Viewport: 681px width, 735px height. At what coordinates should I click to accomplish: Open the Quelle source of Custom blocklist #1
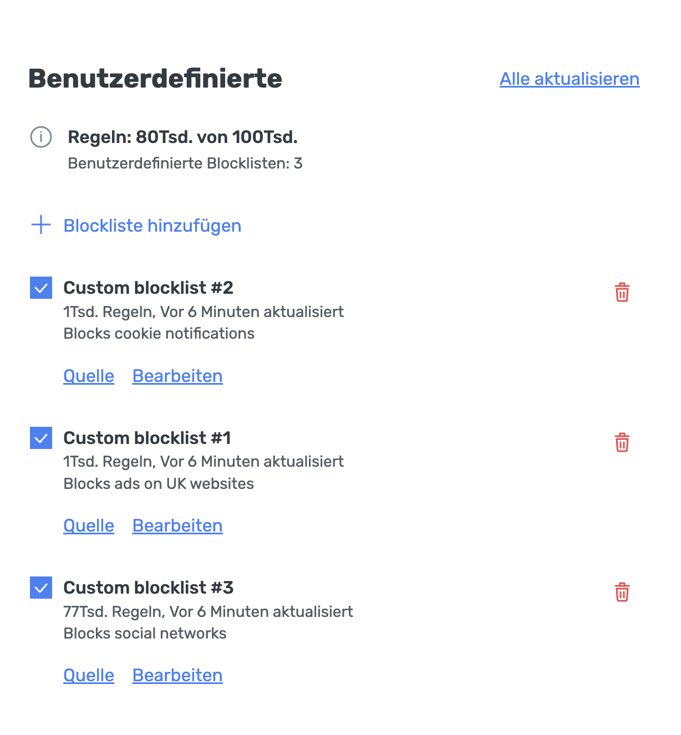[88, 525]
